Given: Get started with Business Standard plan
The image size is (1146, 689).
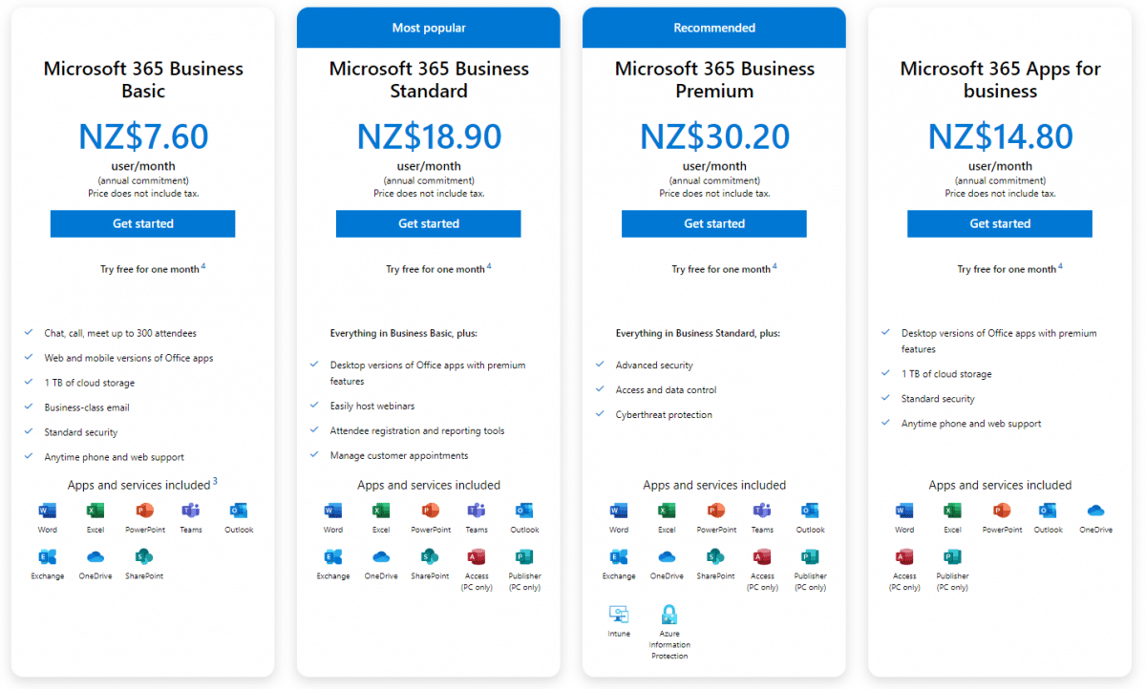Looking at the screenshot, I should tap(428, 223).
